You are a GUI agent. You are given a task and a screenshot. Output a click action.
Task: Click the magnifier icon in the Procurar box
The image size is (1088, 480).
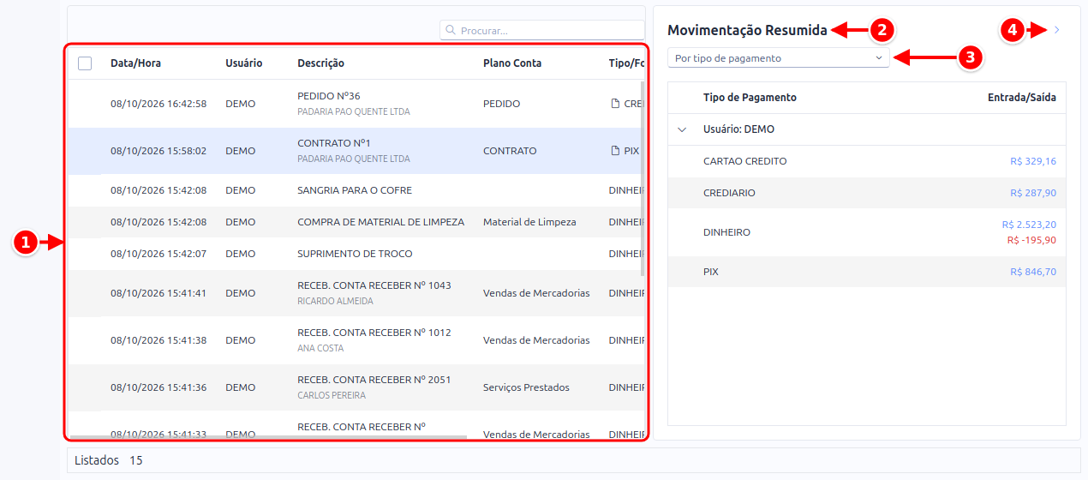pos(451,30)
